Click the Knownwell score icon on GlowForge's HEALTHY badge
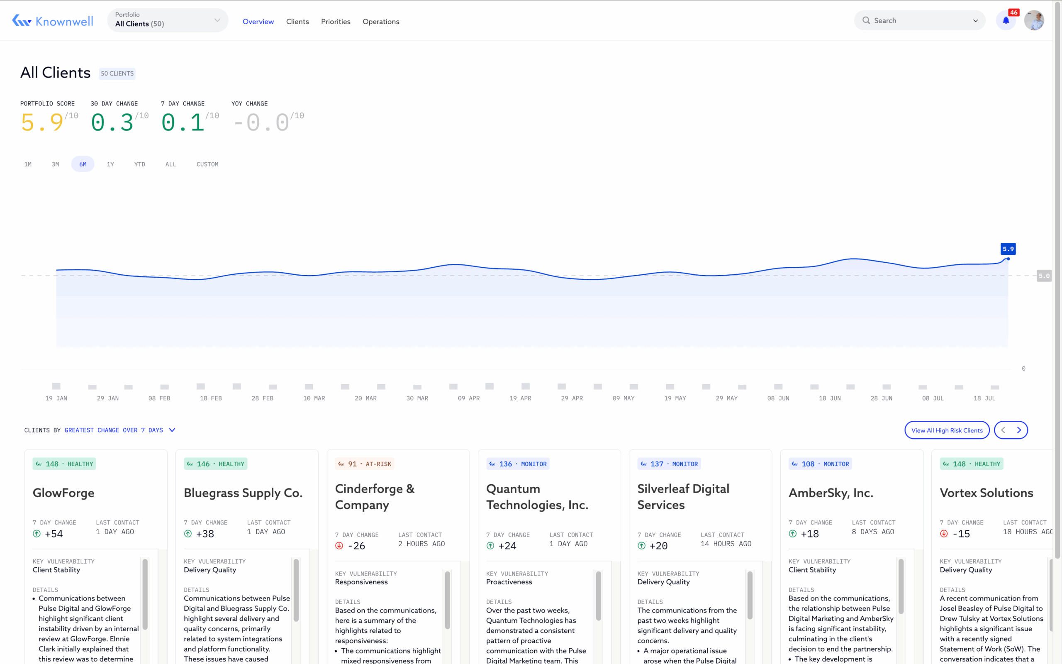 pos(39,464)
